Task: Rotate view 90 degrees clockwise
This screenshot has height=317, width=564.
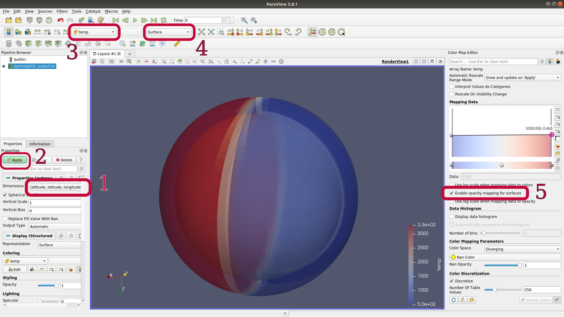Action: coord(288,32)
